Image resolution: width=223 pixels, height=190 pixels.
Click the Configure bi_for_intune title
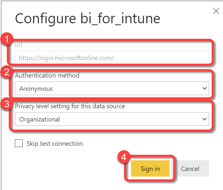pos(88,19)
